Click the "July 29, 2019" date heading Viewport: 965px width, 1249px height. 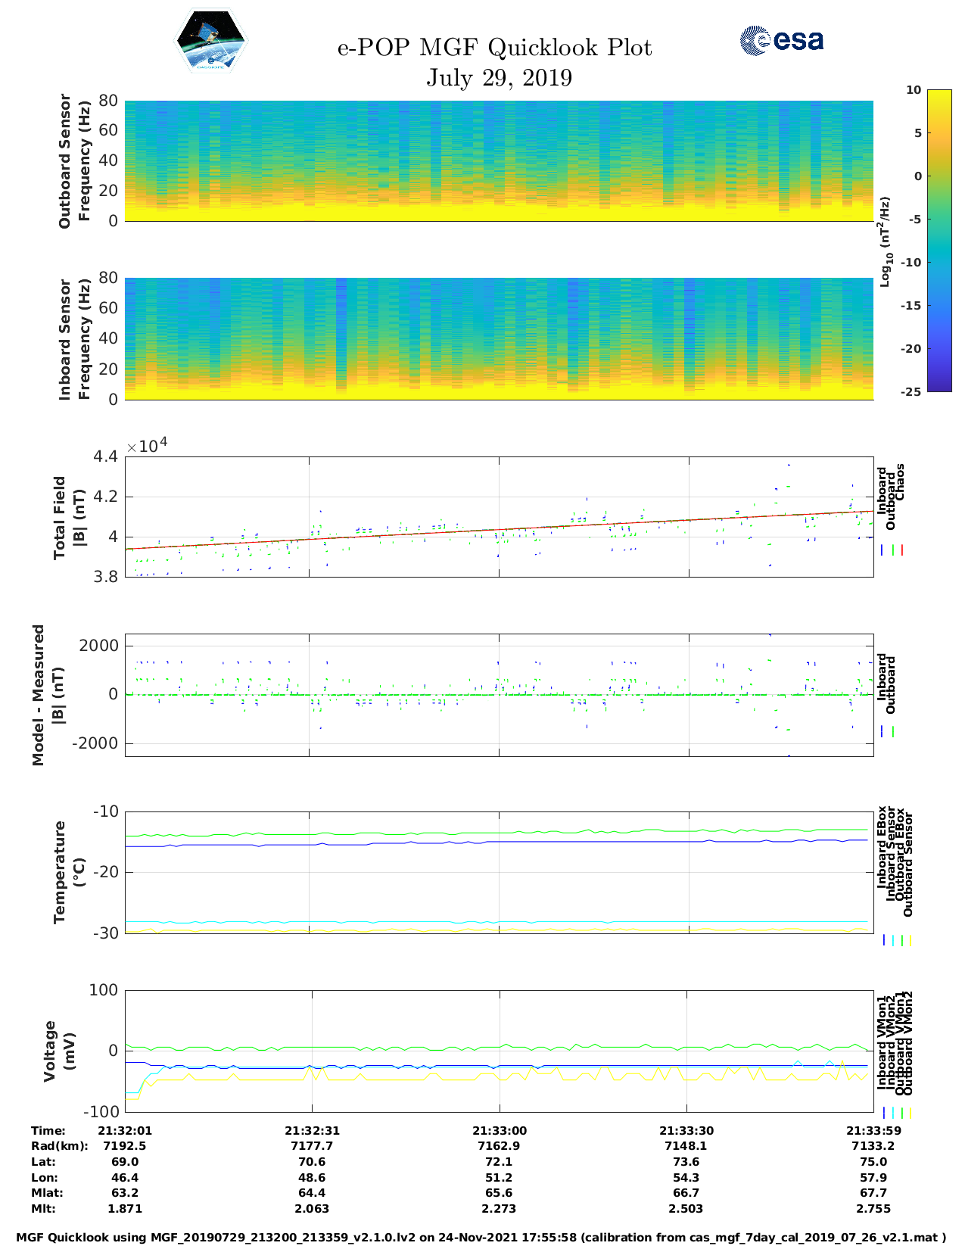499,77
